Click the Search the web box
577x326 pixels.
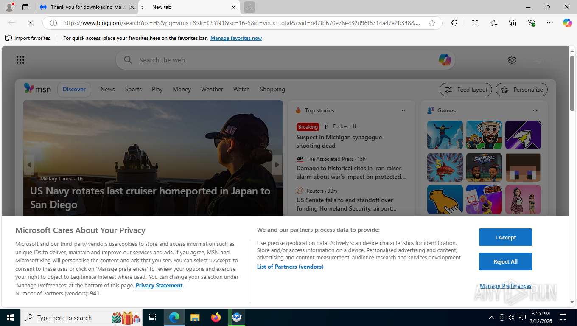click(285, 60)
